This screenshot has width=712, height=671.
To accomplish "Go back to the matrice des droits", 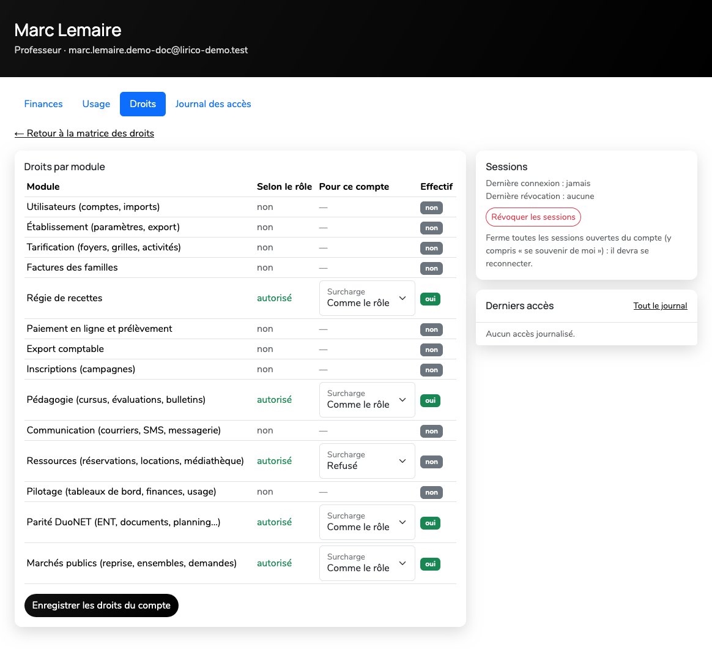I will tap(84, 133).
